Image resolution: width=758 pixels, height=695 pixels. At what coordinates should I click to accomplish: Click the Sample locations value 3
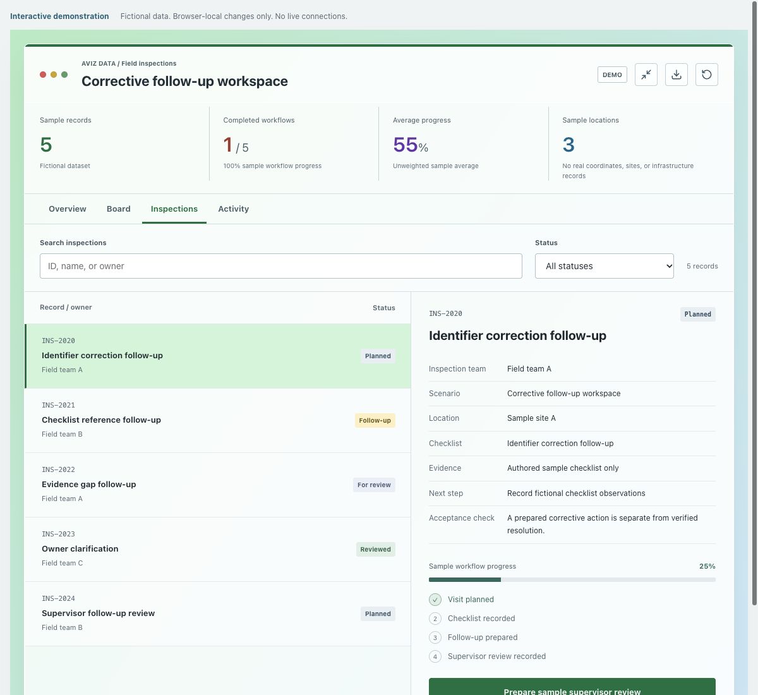pyautogui.click(x=568, y=145)
